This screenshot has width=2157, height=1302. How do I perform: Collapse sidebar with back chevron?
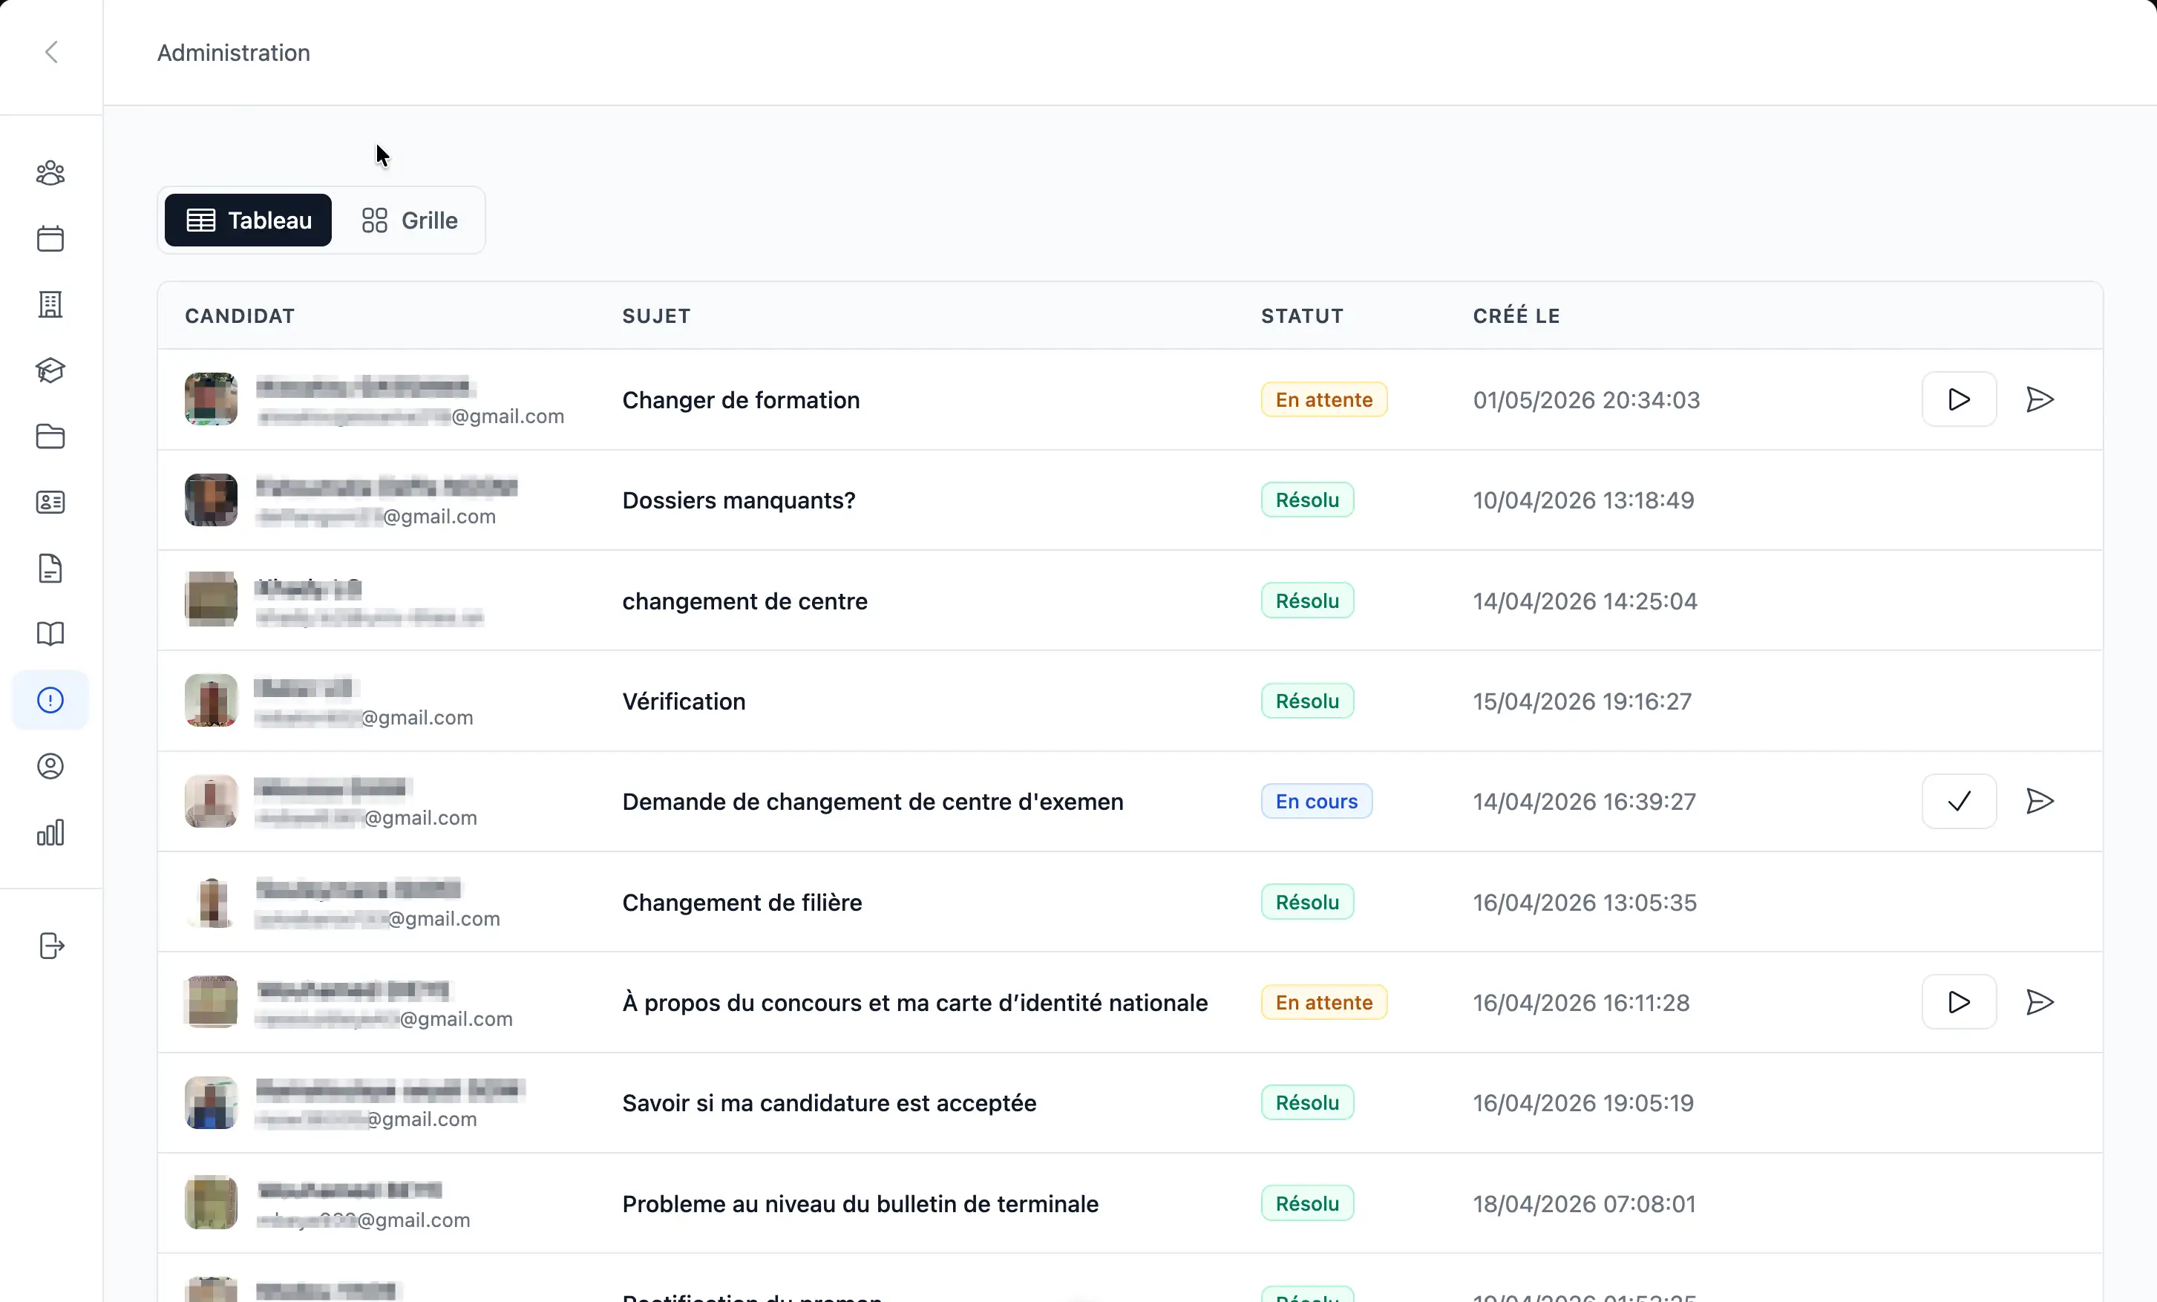point(52,52)
